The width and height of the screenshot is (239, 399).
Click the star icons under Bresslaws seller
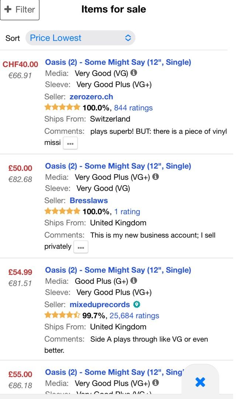point(62,211)
